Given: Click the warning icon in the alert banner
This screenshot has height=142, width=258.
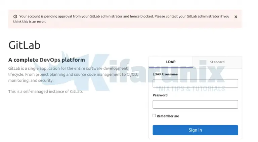Looking at the screenshot, I should 15,16.
